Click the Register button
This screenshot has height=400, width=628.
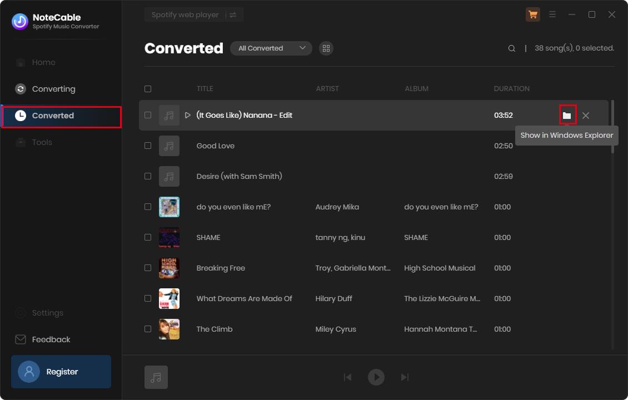pyautogui.click(x=61, y=372)
